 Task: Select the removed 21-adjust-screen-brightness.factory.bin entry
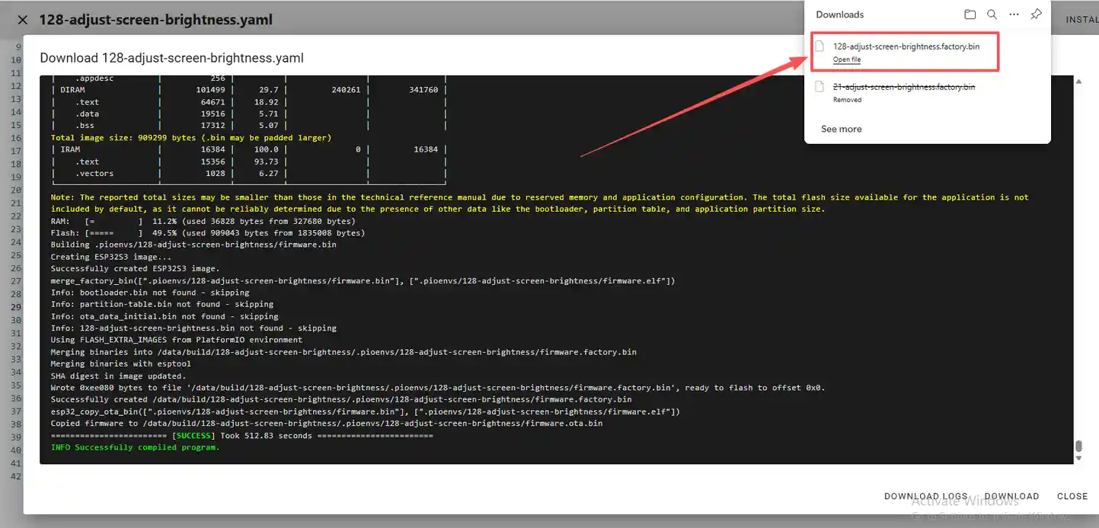tap(903, 87)
